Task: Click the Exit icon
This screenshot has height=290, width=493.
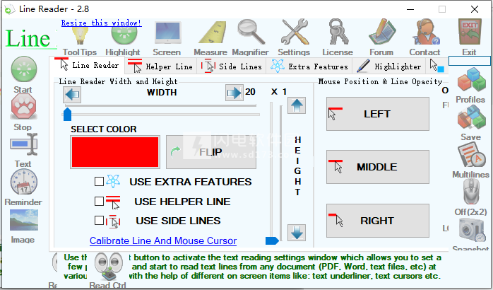Action: [470, 32]
